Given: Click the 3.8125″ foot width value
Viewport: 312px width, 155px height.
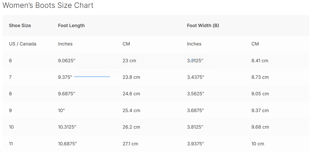Looking at the screenshot, I should click(196, 127).
